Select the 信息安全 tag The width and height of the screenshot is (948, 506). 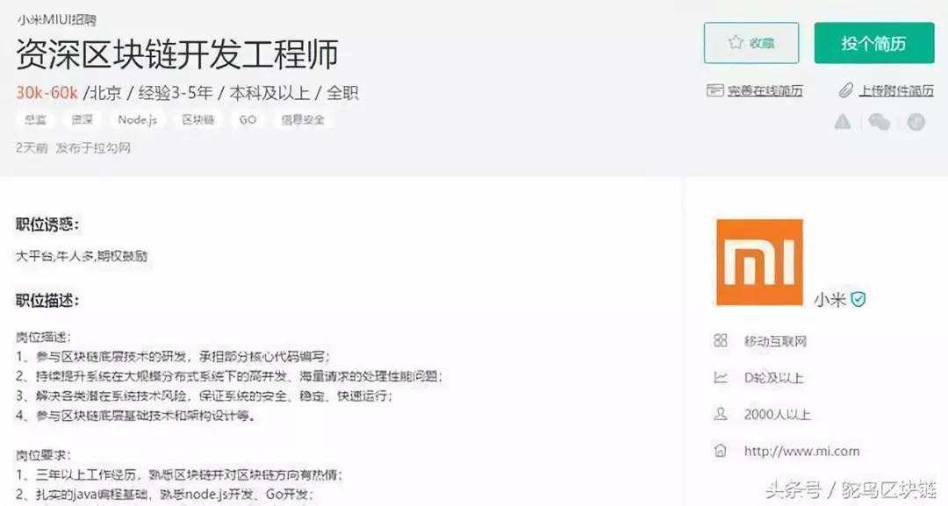pyautogui.click(x=303, y=119)
